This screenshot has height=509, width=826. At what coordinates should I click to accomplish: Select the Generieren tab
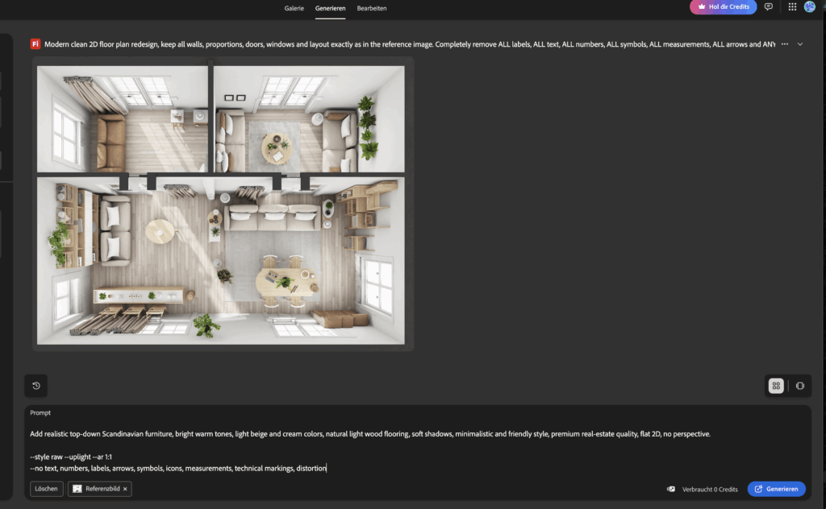point(331,8)
